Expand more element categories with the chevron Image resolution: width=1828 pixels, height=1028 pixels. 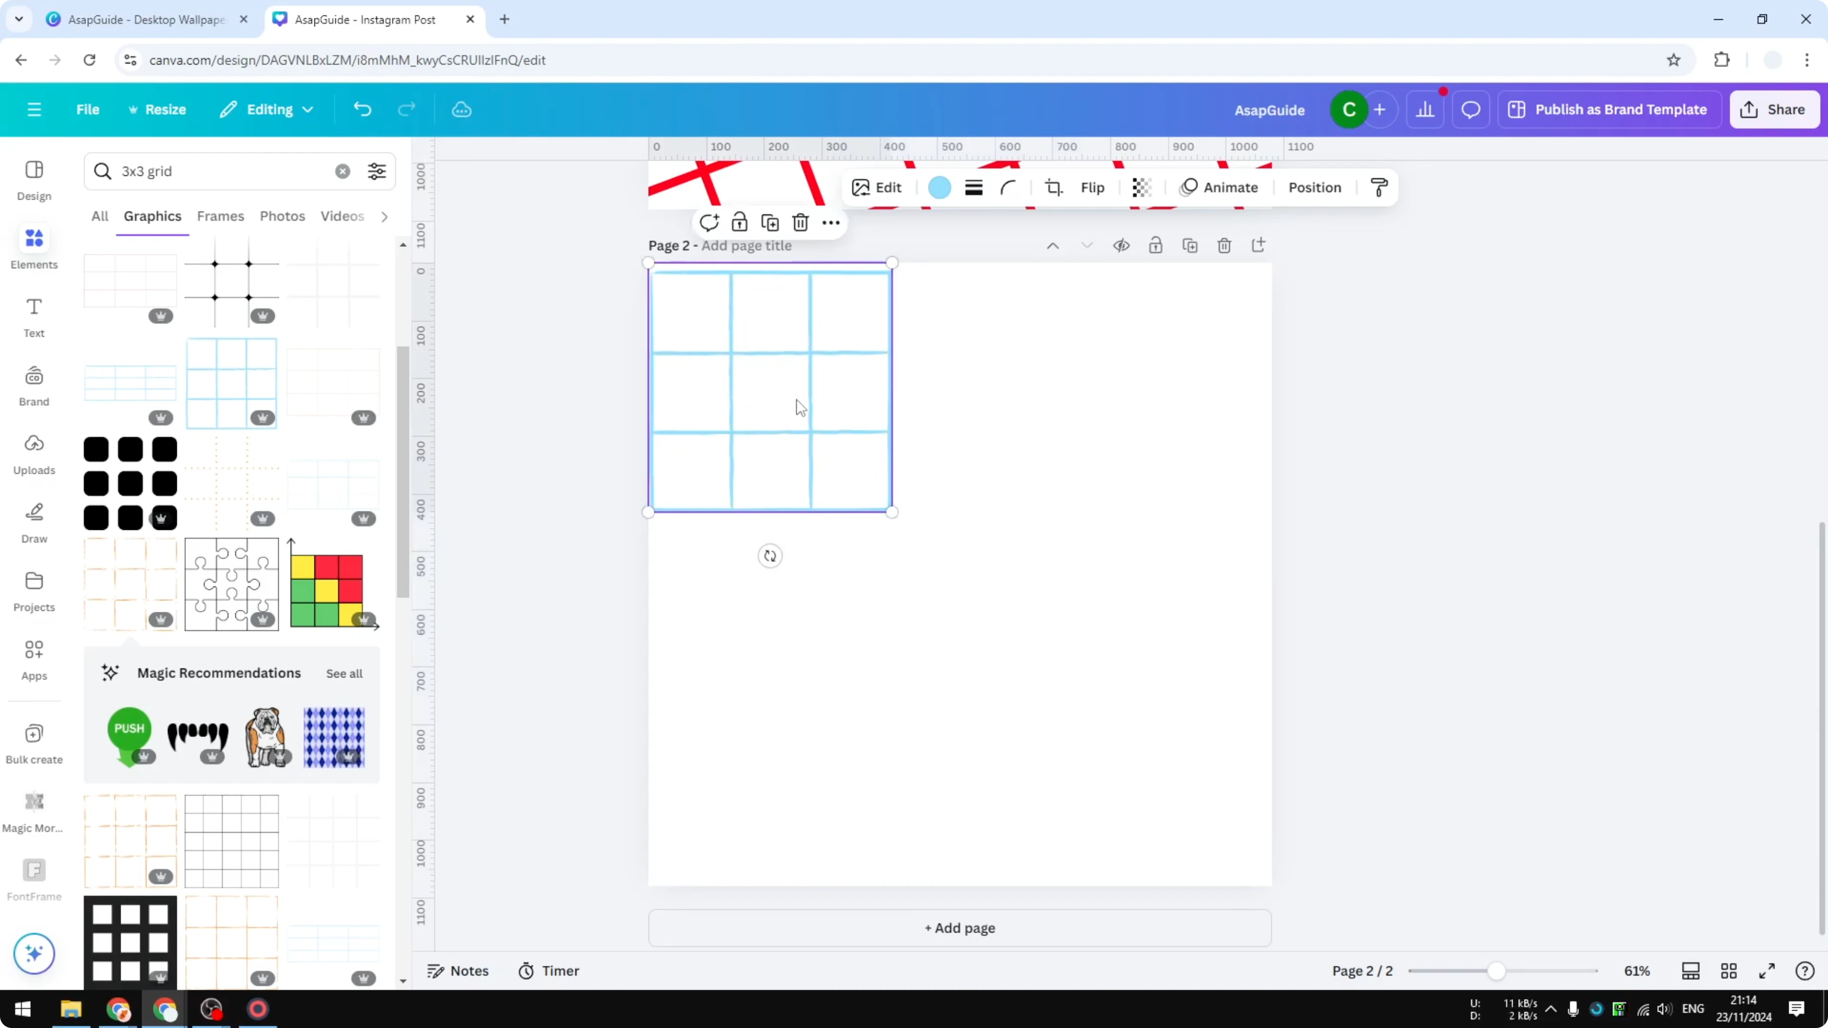coord(384,217)
